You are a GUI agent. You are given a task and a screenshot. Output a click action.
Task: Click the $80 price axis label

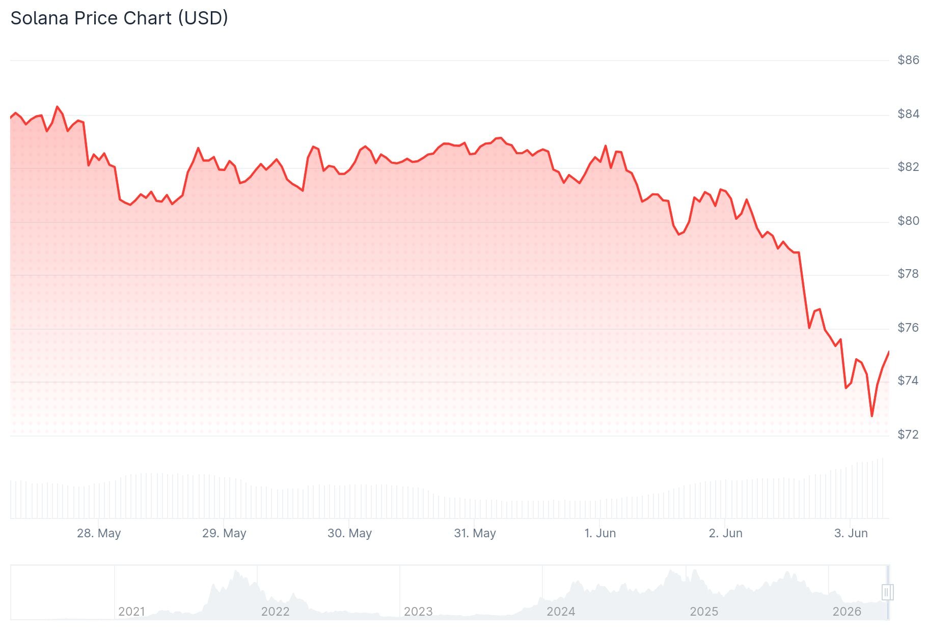pyautogui.click(x=908, y=221)
